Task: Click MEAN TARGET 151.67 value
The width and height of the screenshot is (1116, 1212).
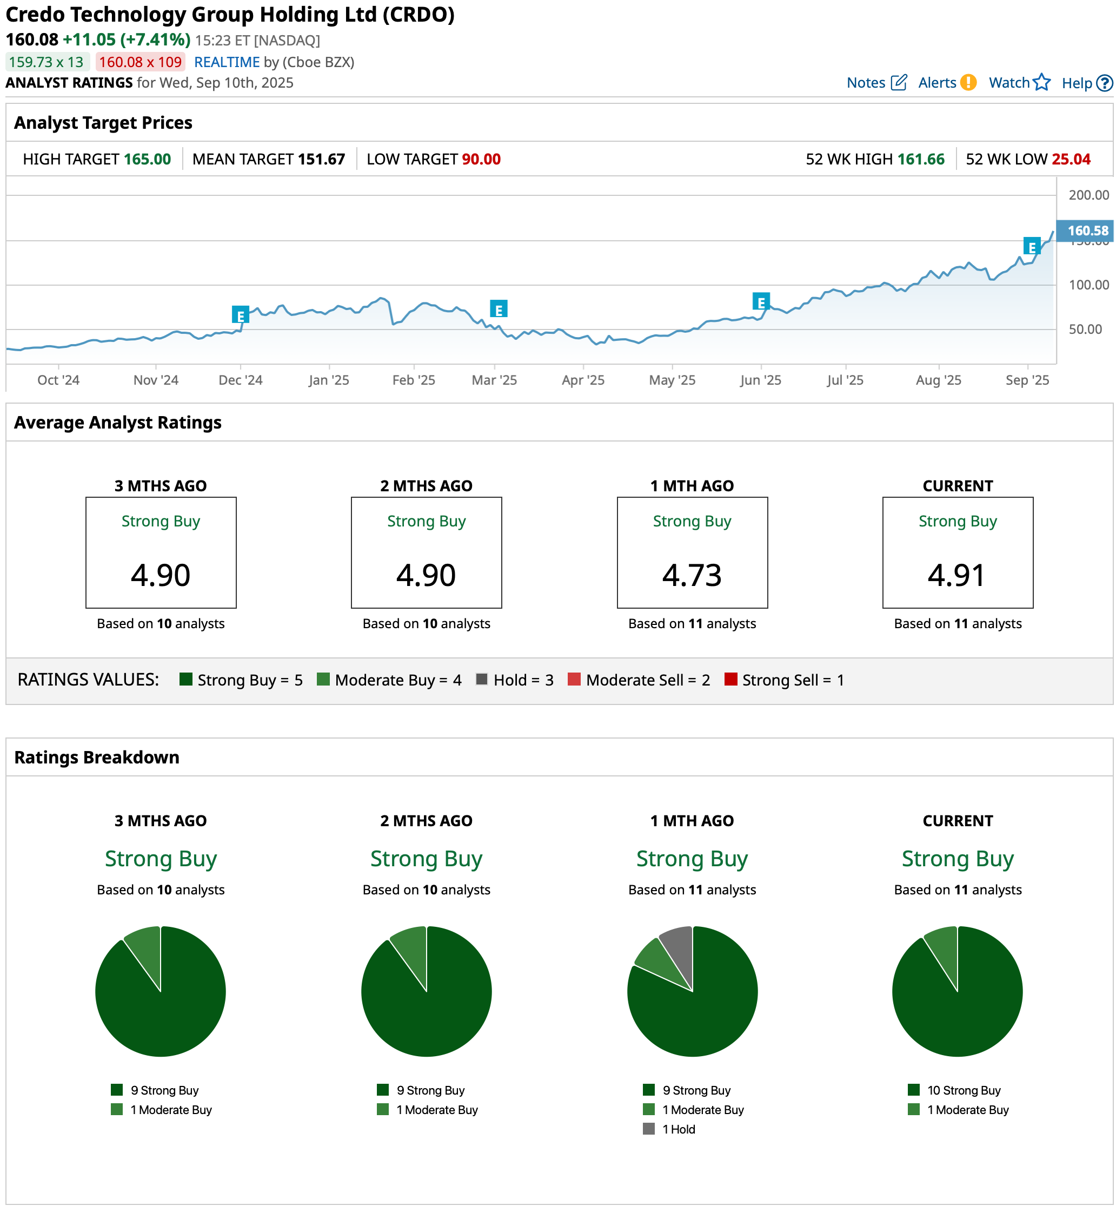Action: pos(321,159)
